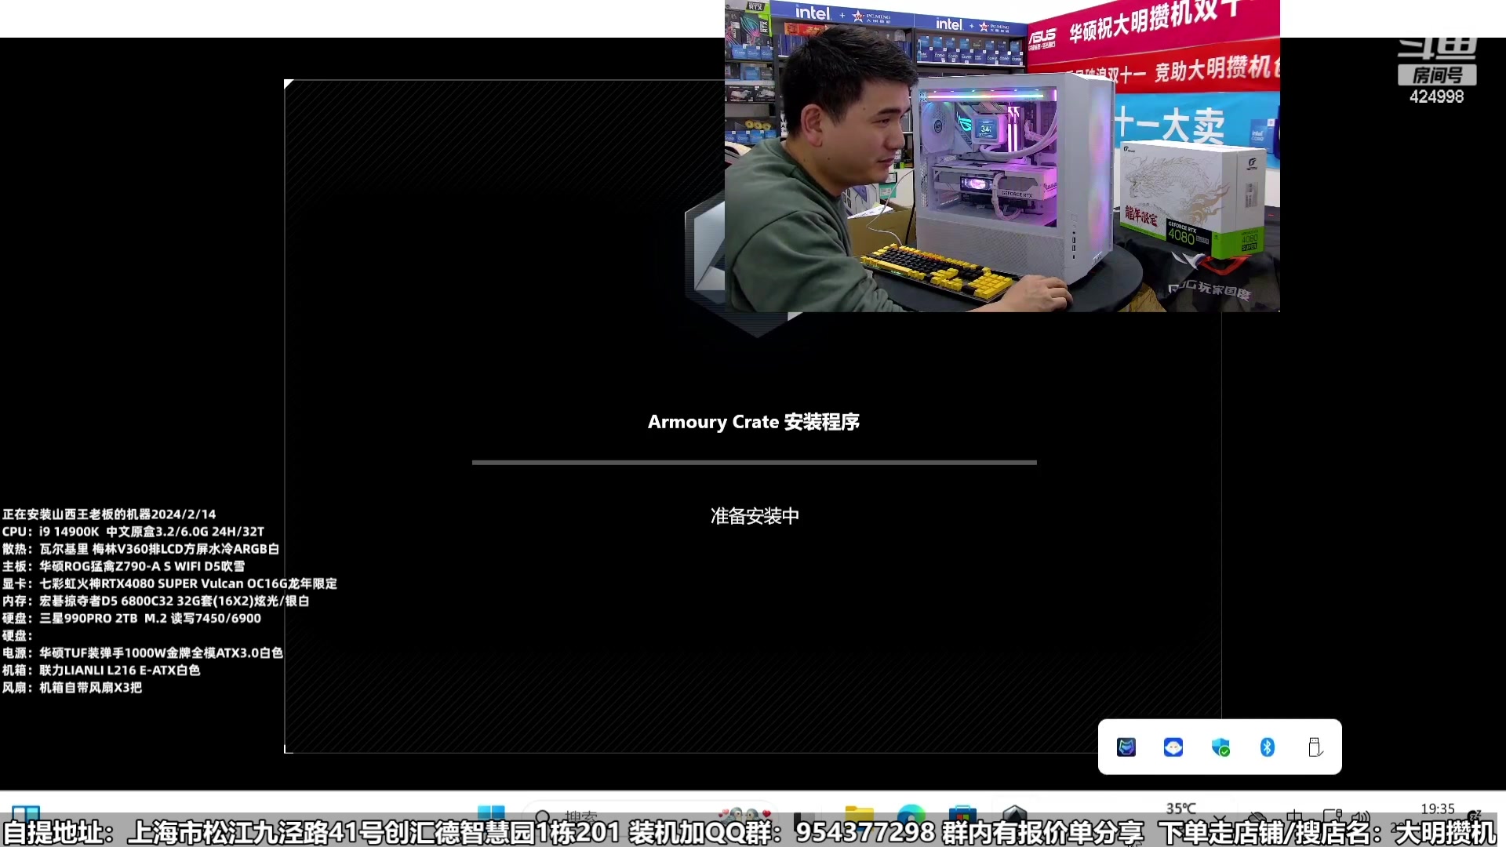The width and height of the screenshot is (1506, 847).
Task: Mute the system volume in the taskbar
Action: point(1362,816)
